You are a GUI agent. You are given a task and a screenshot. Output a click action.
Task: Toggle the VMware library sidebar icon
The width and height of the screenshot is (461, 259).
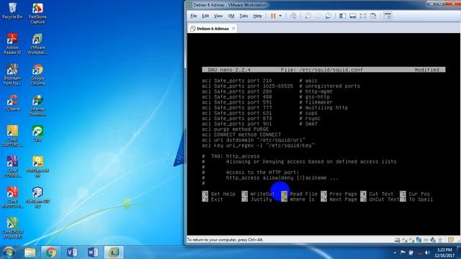pyautogui.click(x=343, y=16)
